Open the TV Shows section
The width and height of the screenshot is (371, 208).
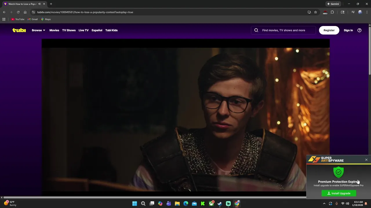(x=69, y=30)
